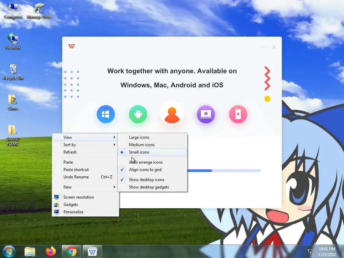Click the Personalize menu icon
344x258 pixels.
click(56, 212)
